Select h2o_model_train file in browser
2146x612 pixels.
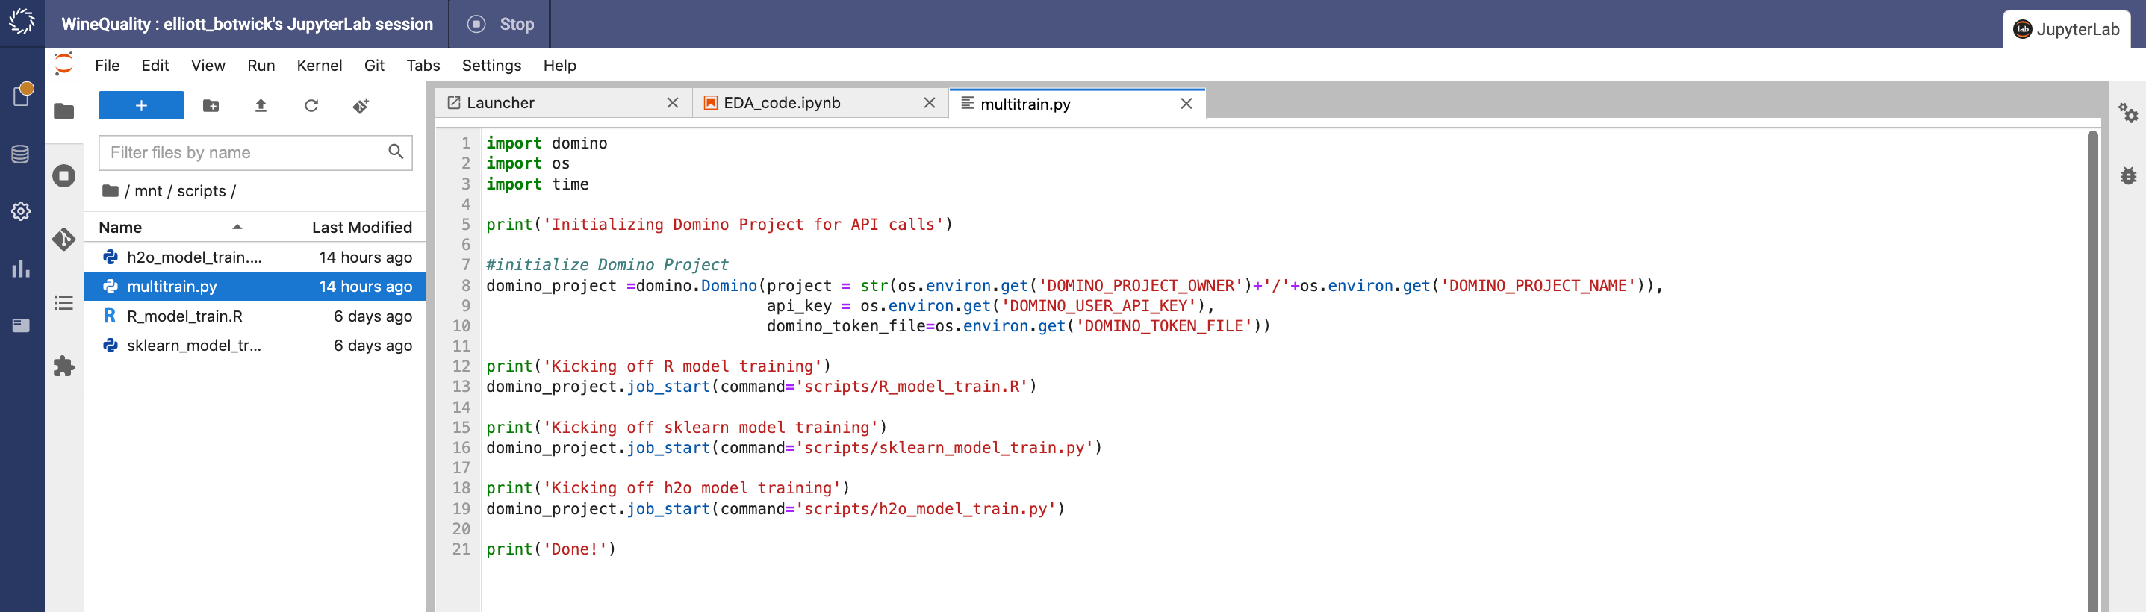[256, 257]
